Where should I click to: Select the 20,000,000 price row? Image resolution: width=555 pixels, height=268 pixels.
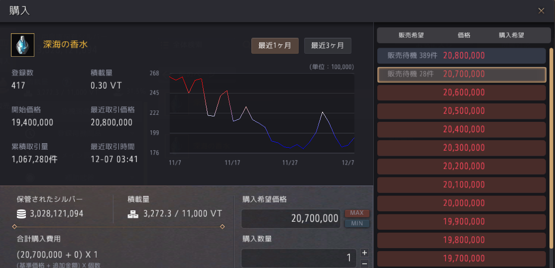461,203
